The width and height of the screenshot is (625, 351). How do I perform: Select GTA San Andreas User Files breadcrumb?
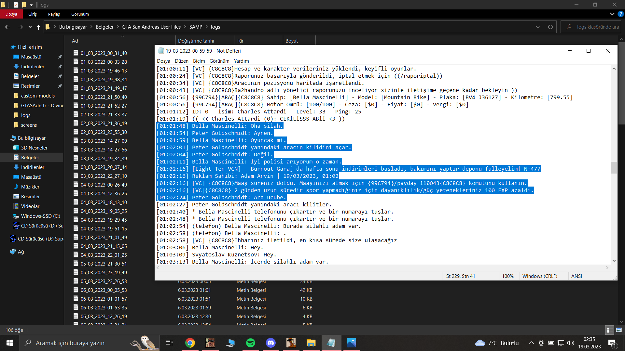[151, 27]
